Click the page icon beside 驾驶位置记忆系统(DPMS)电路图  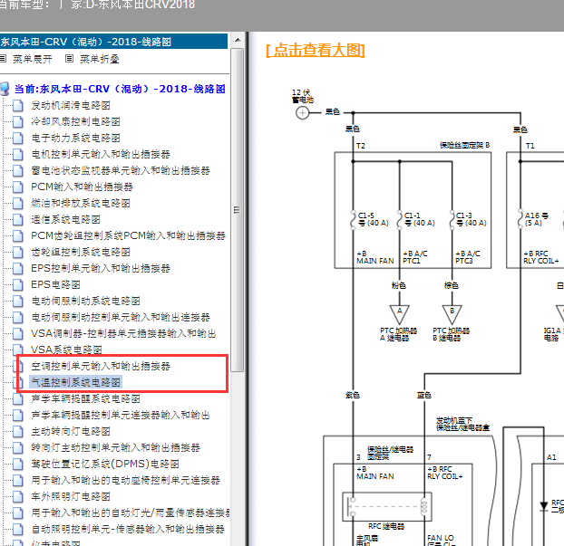[x=17, y=465]
